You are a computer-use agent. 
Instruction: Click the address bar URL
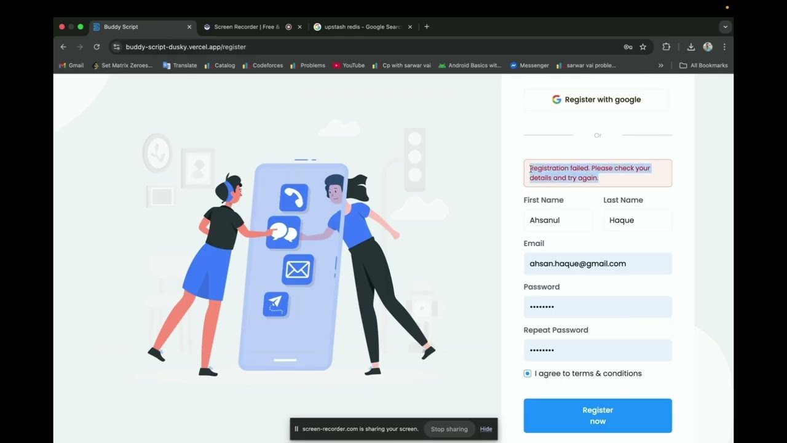click(x=186, y=47)
